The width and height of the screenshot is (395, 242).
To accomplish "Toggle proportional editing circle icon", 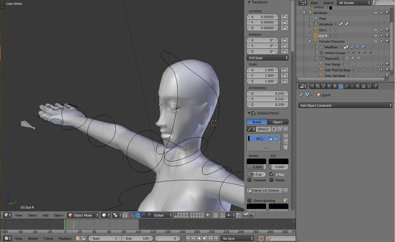I will pyautogui.click(x=216, y=215).
